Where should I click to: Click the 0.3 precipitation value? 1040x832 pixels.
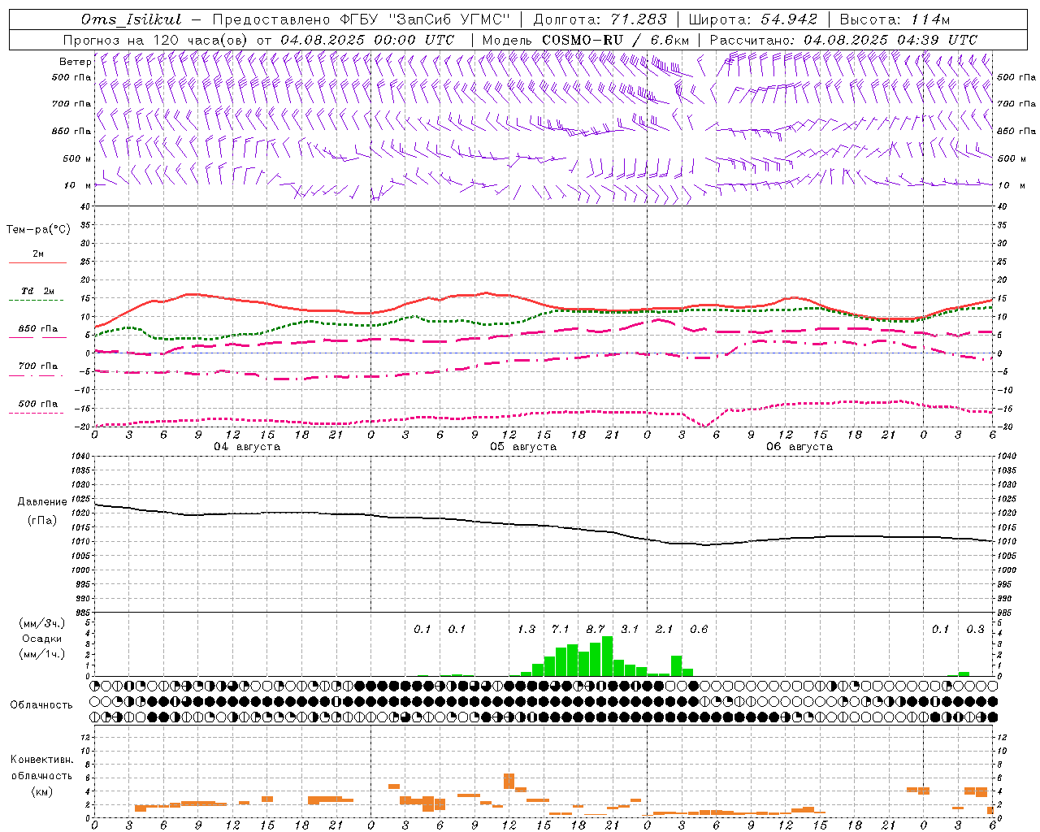tap(975, 630)
